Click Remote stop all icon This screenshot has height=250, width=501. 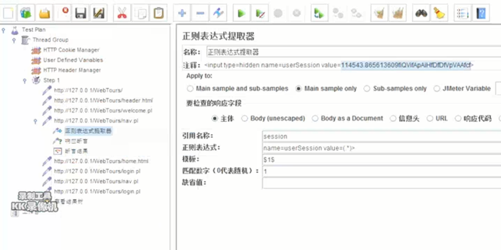(338, 13)
